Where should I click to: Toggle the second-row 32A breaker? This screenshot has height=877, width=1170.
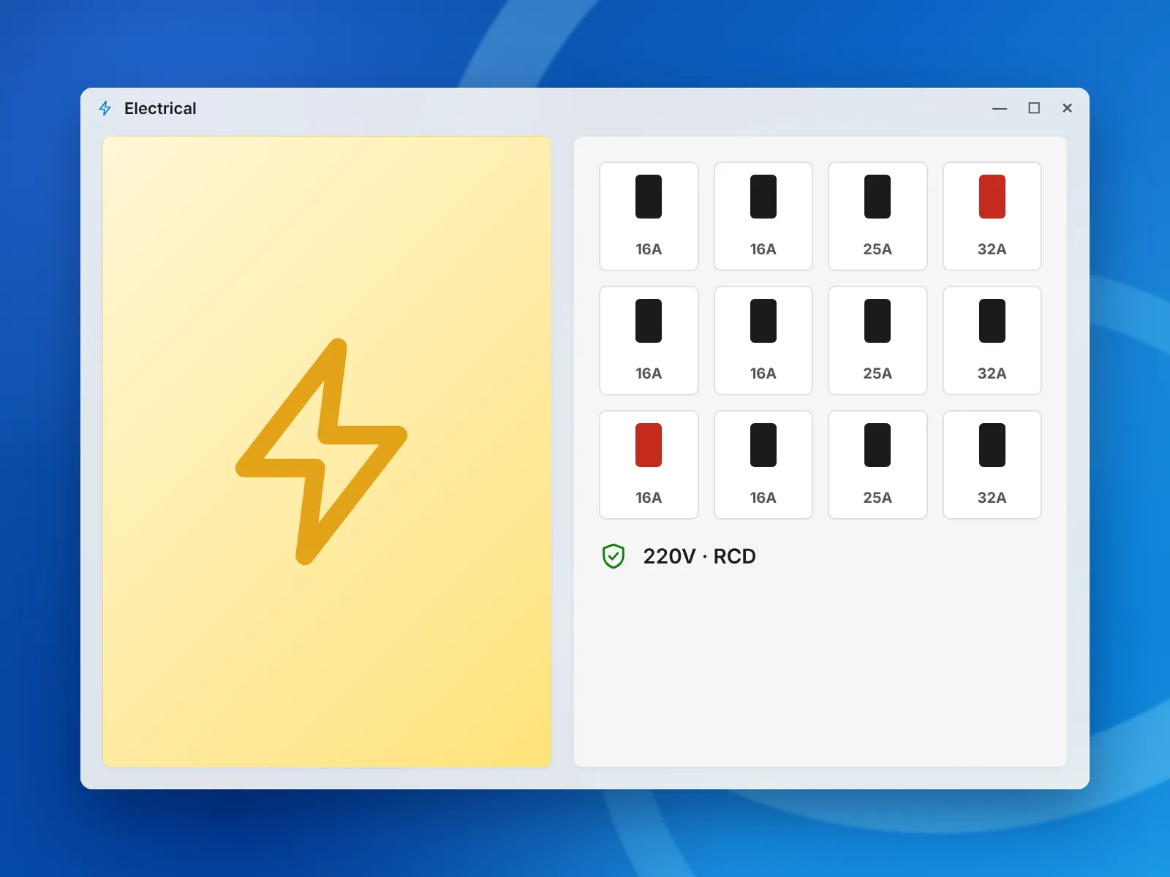click(x=992, y=341)
